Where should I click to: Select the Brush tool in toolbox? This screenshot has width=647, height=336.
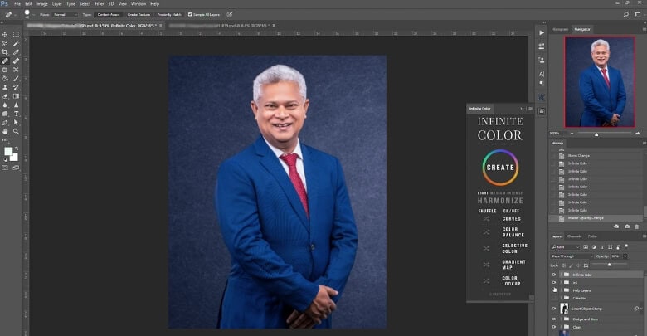(x=16, y=79)
